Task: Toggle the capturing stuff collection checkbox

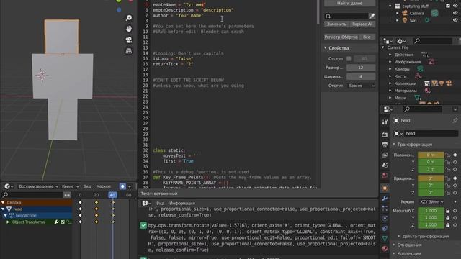Action: pyautogui.click(x=448, y=6)
